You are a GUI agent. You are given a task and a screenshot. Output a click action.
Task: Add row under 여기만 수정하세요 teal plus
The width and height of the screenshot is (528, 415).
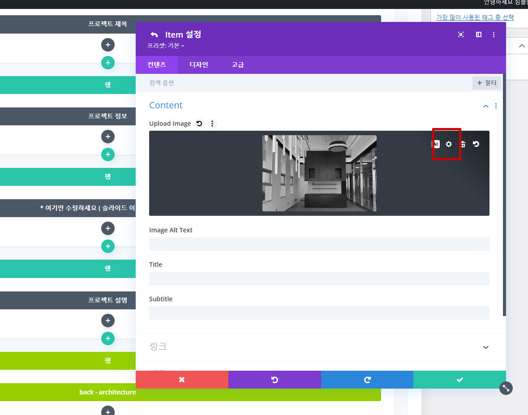[x=108, y=246]
